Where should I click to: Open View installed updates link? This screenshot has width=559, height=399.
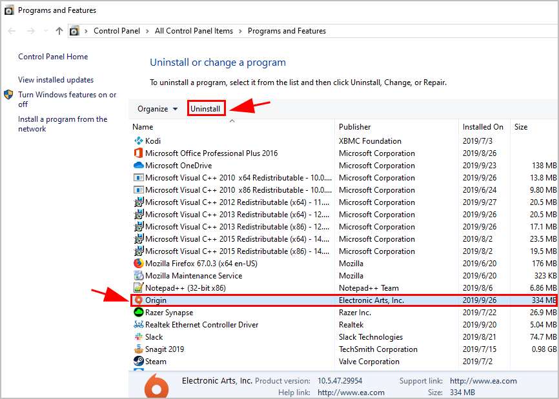point(56,80)
